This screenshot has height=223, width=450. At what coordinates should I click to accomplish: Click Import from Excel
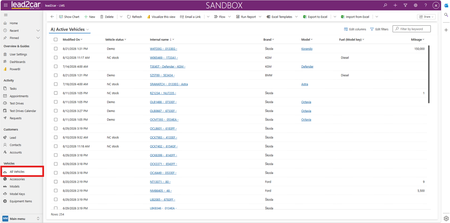[355, 17]
